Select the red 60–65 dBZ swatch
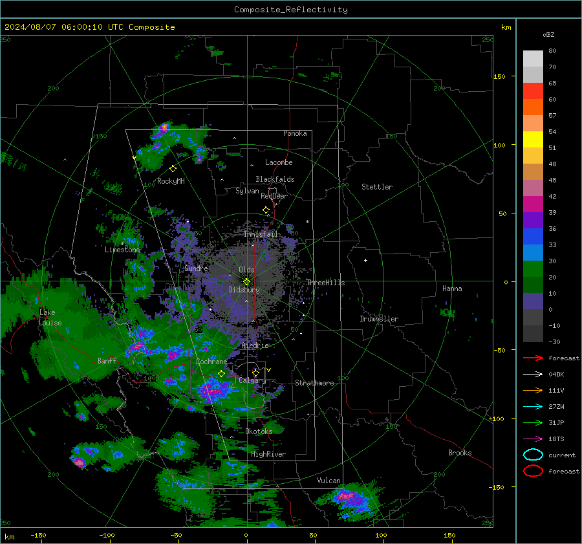The height and width of the screenshot is (544, 582). point(533,91)
